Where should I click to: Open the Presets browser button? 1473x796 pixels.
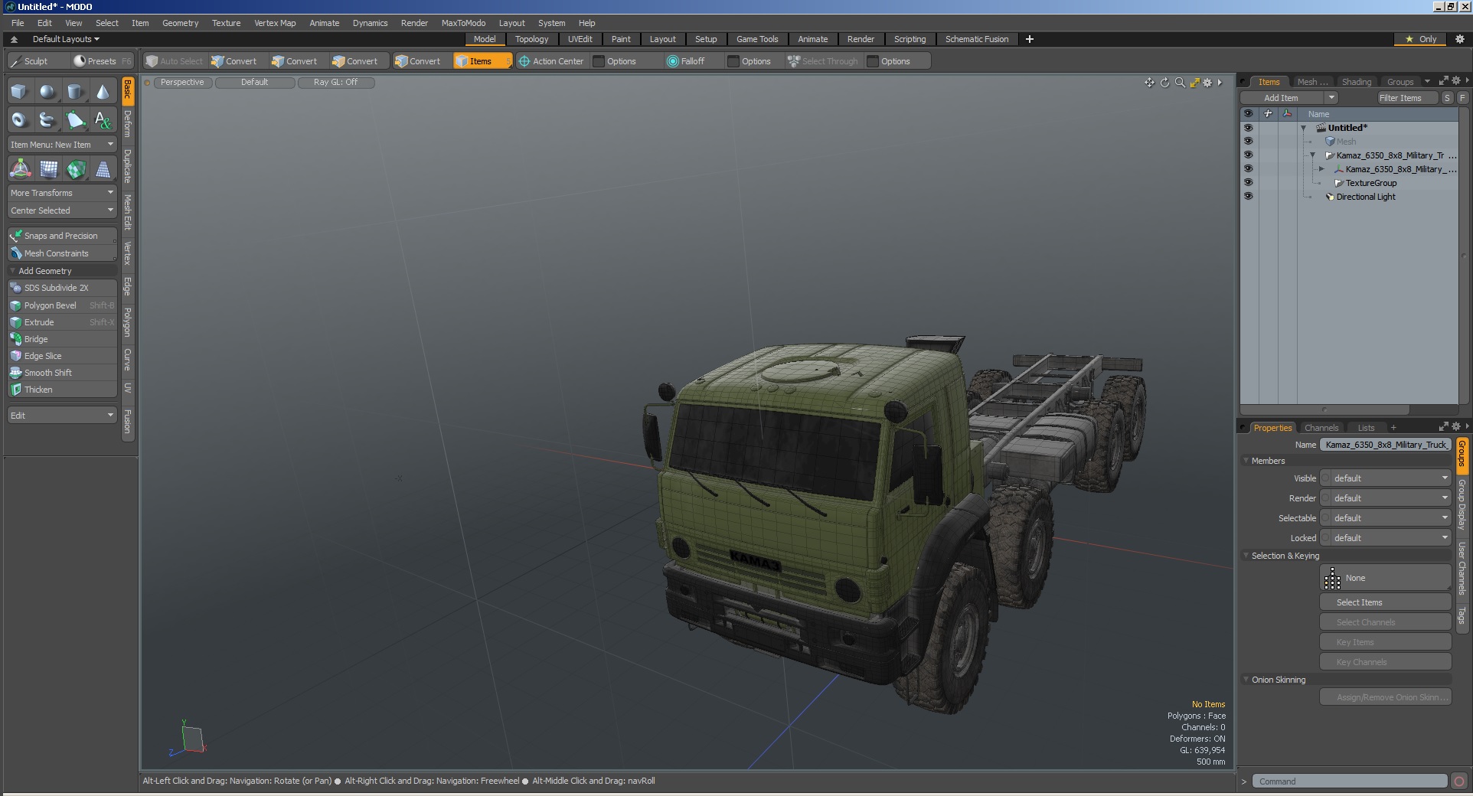(x=102, y=61)
